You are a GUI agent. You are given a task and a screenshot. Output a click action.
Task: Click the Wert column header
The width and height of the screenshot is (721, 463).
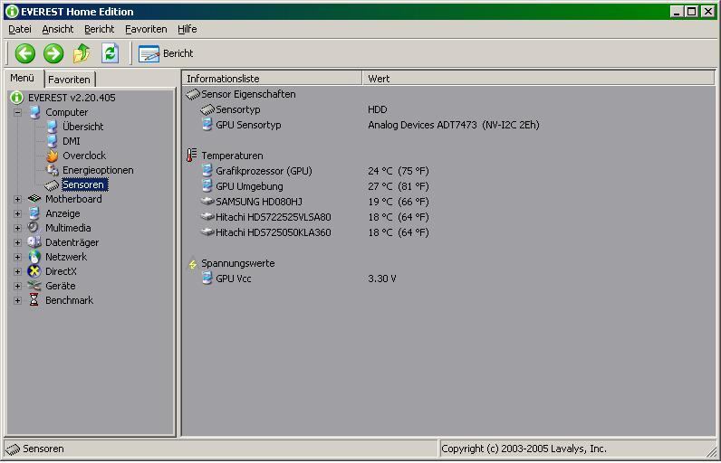click(538, 79)
